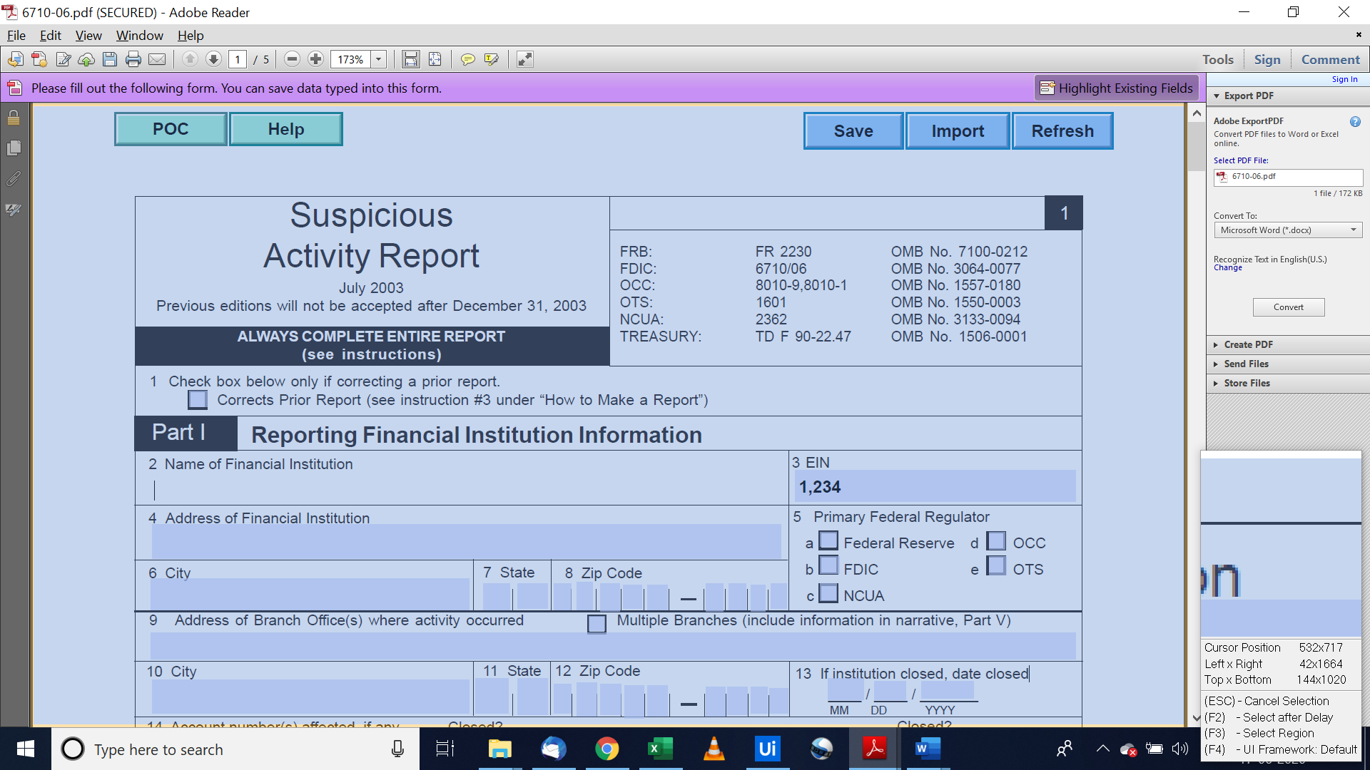Click the Save floppy disk icon
The height and width of the screenshot is (770, 1370).
coord(110,59)
